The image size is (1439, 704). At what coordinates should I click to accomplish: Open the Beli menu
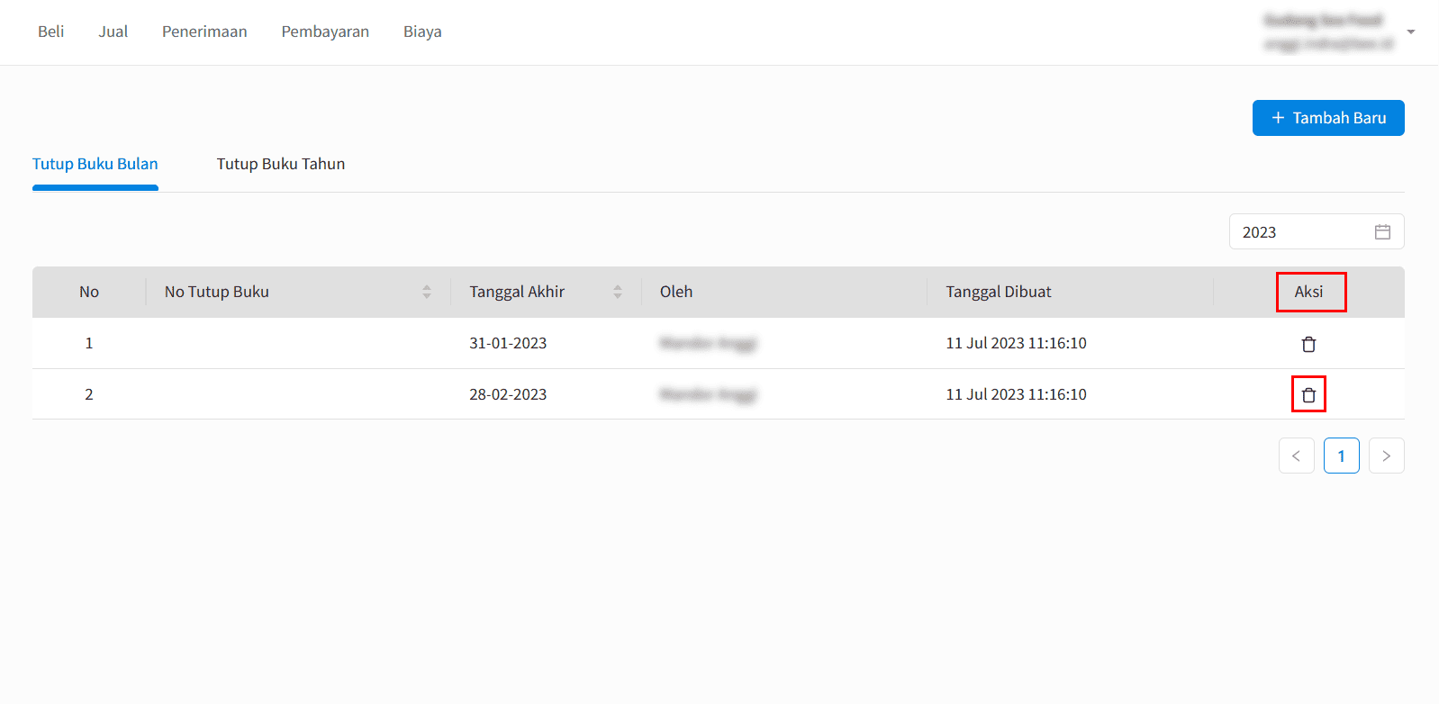[51, 32]
